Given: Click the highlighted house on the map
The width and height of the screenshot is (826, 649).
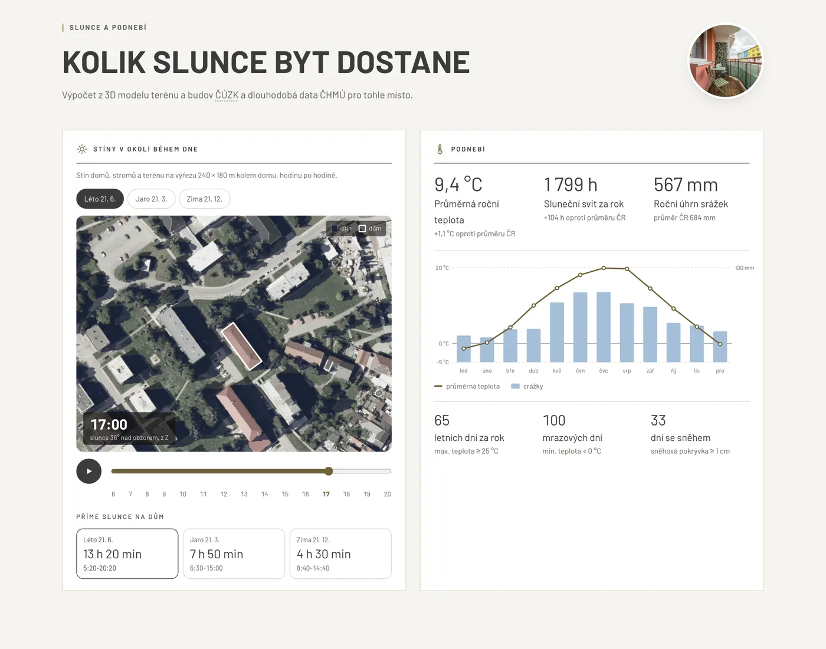Looking at the screenshot, I should point(241,347).
